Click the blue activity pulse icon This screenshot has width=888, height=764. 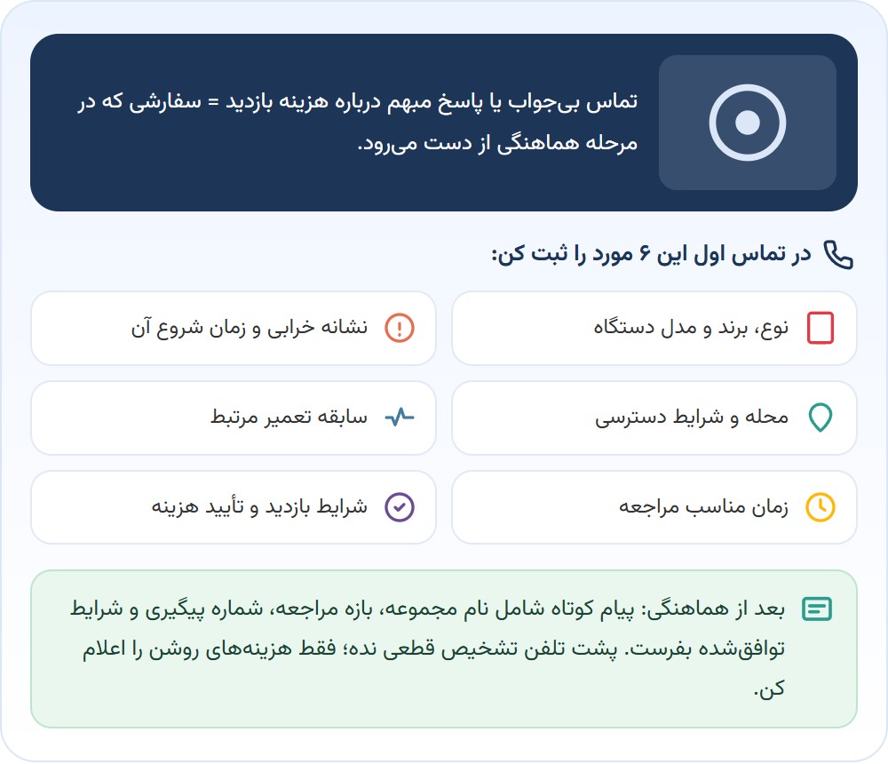coord(400,418)
